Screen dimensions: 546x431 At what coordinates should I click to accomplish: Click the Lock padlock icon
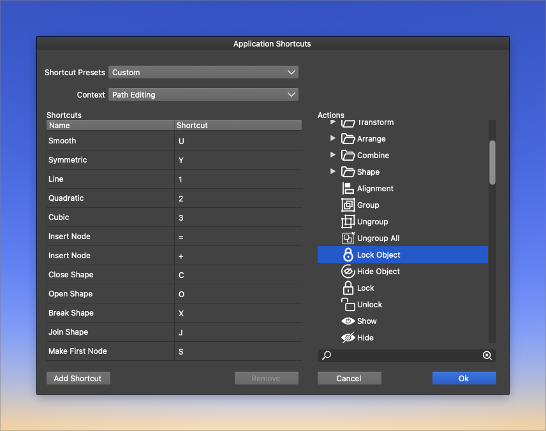point(348,288)
